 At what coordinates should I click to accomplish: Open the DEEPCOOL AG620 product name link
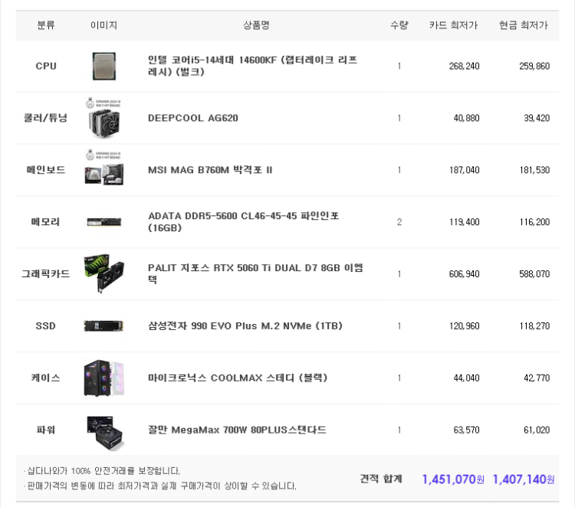click(x=192, y=118)
